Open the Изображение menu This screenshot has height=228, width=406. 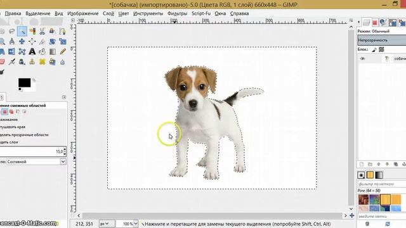tap(83, 13)
